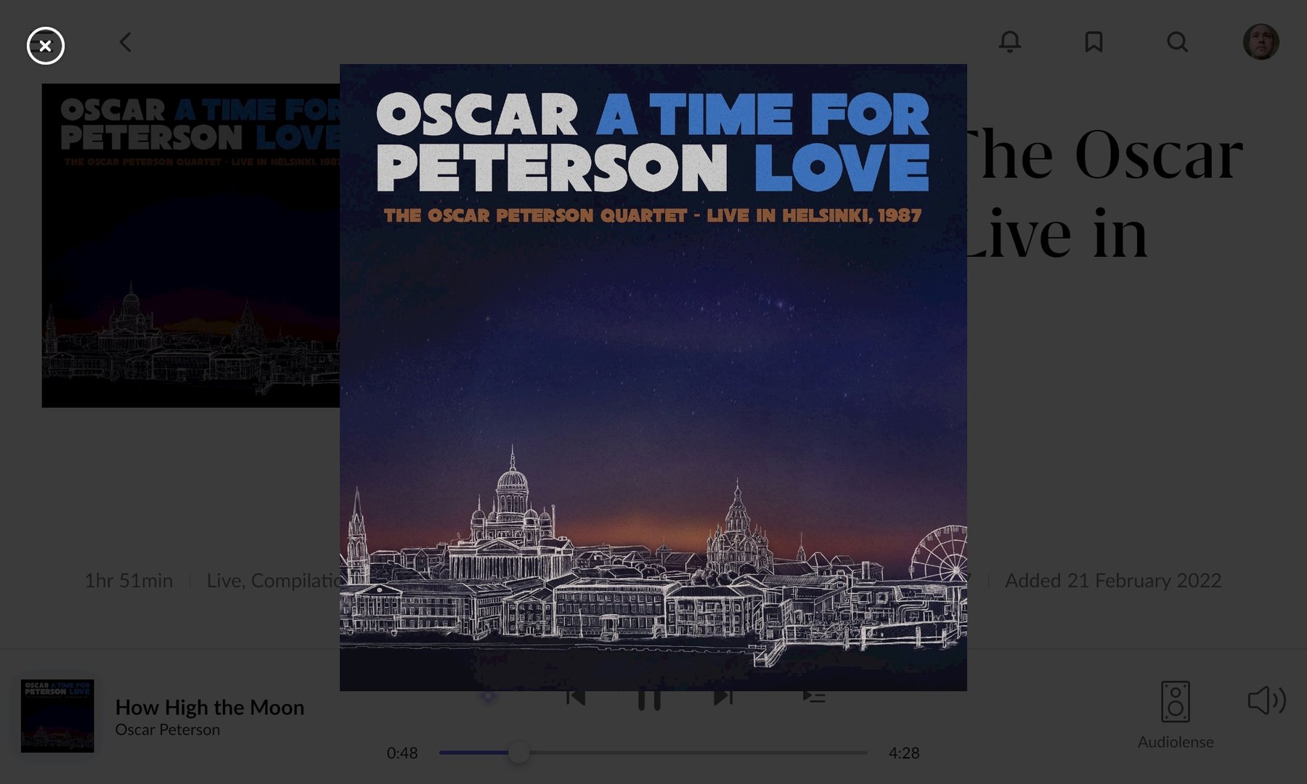This screenshot has width=1307, height=784.
Task: Skip to the next track
Action: point(723,697)
